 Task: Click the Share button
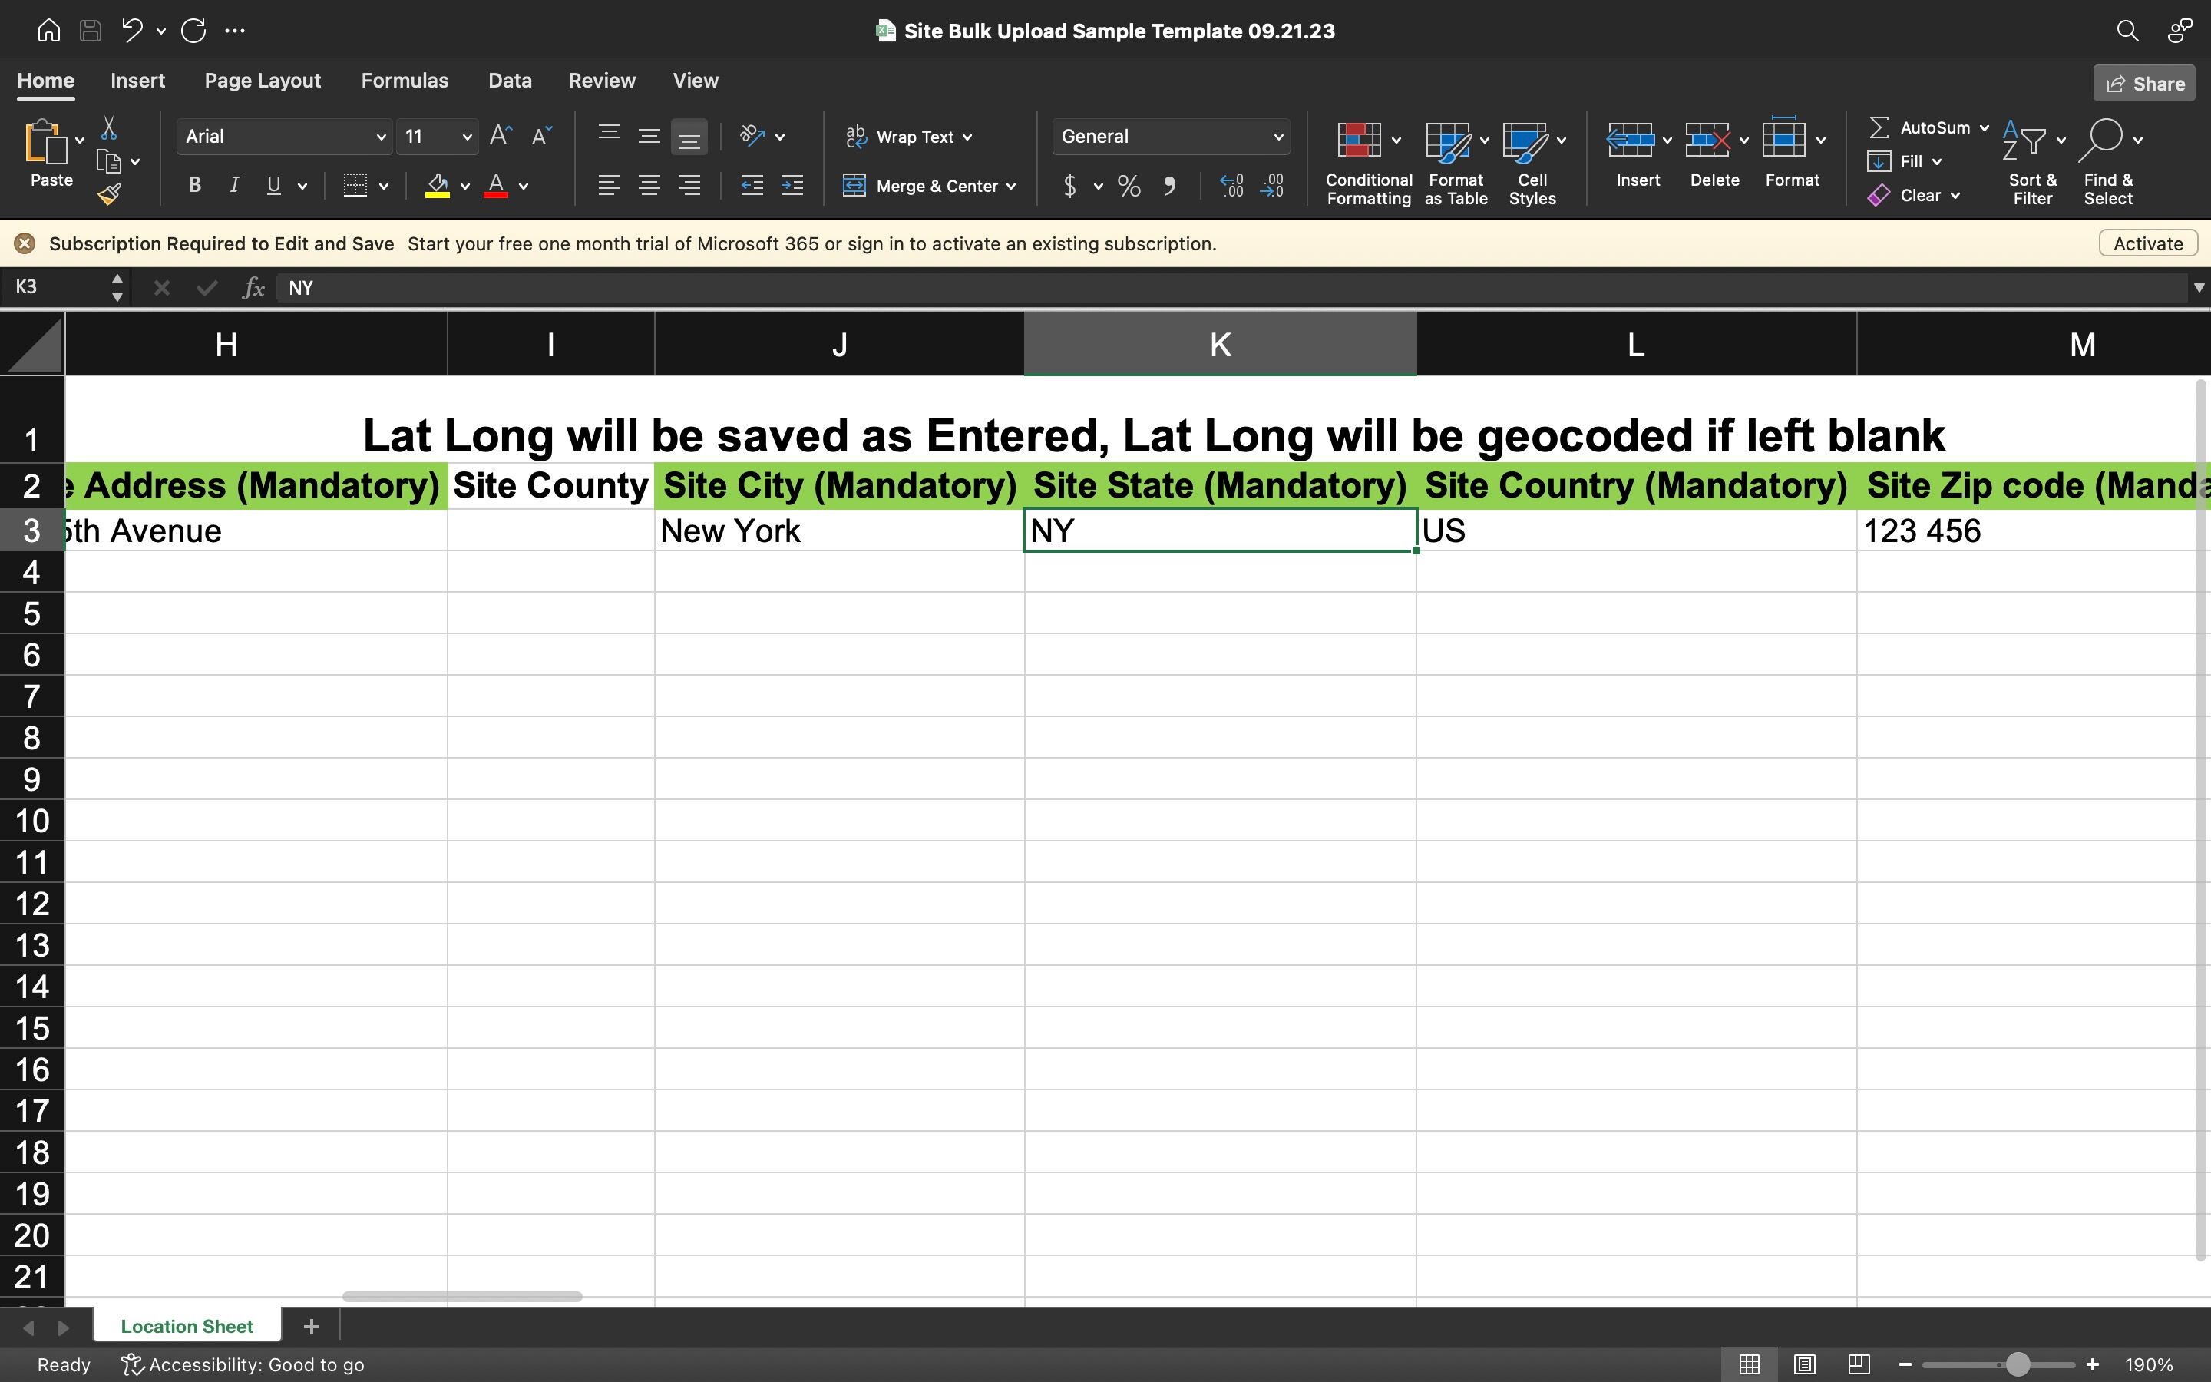(2144, 83)
